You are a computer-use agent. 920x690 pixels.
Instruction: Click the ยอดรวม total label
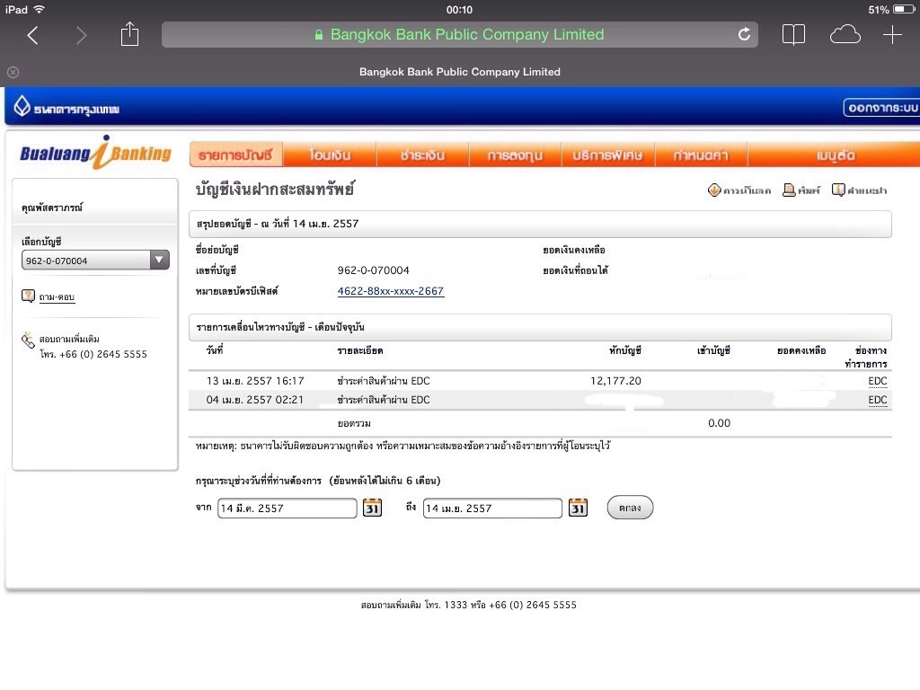pos(354,423)
